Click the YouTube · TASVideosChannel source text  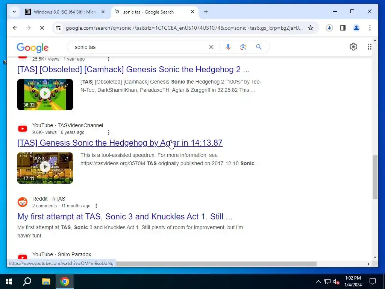(68, 125)
